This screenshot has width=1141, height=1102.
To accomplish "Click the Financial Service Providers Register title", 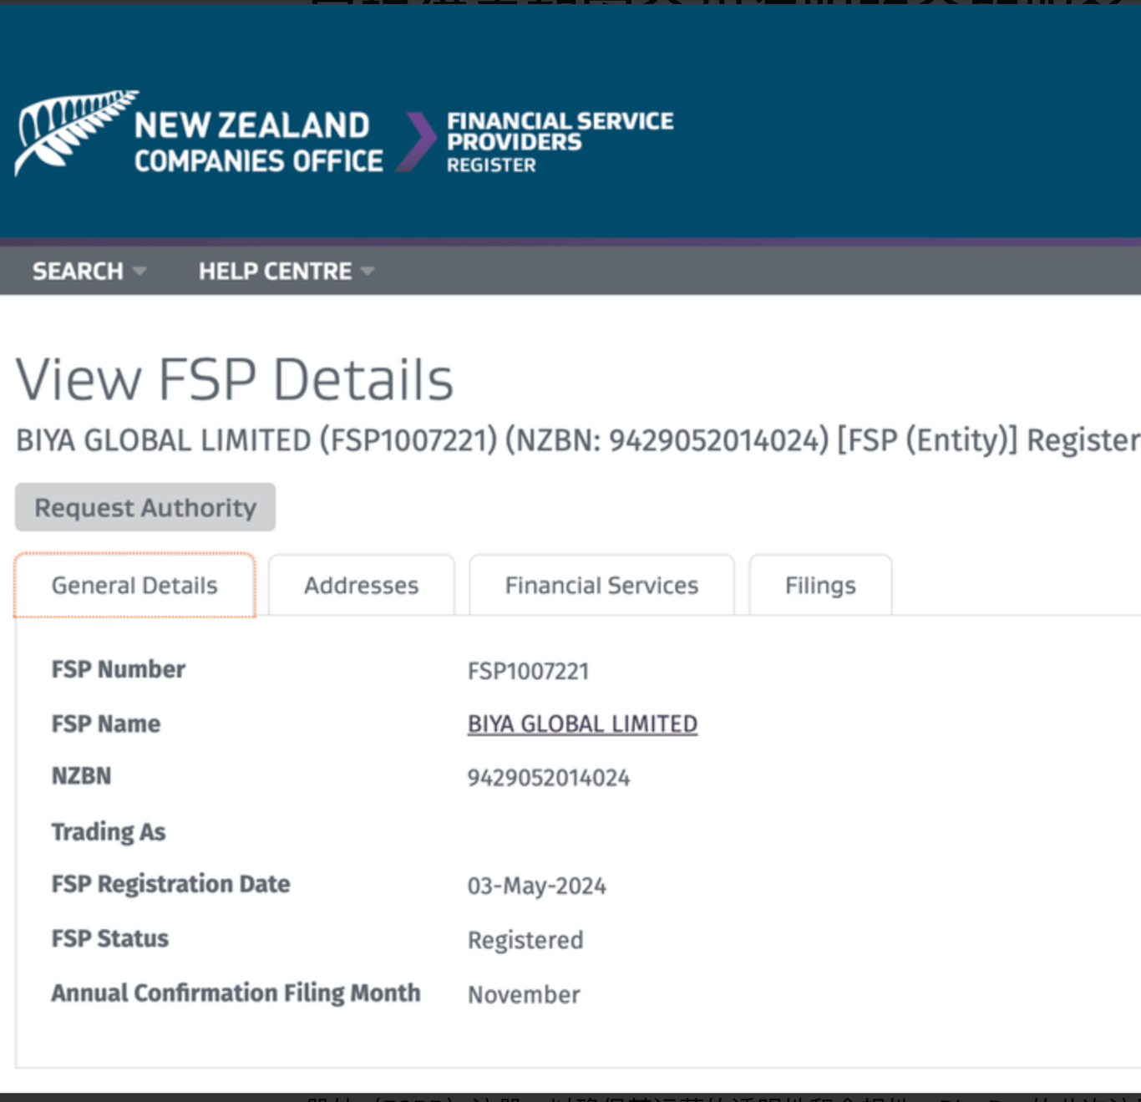I will [x=560, y=142].
